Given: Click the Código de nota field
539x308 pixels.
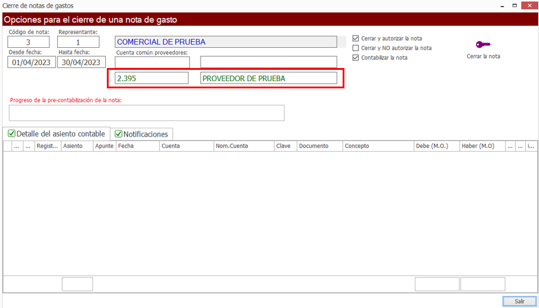Looking at the screenshot, I should pos(29,42).
